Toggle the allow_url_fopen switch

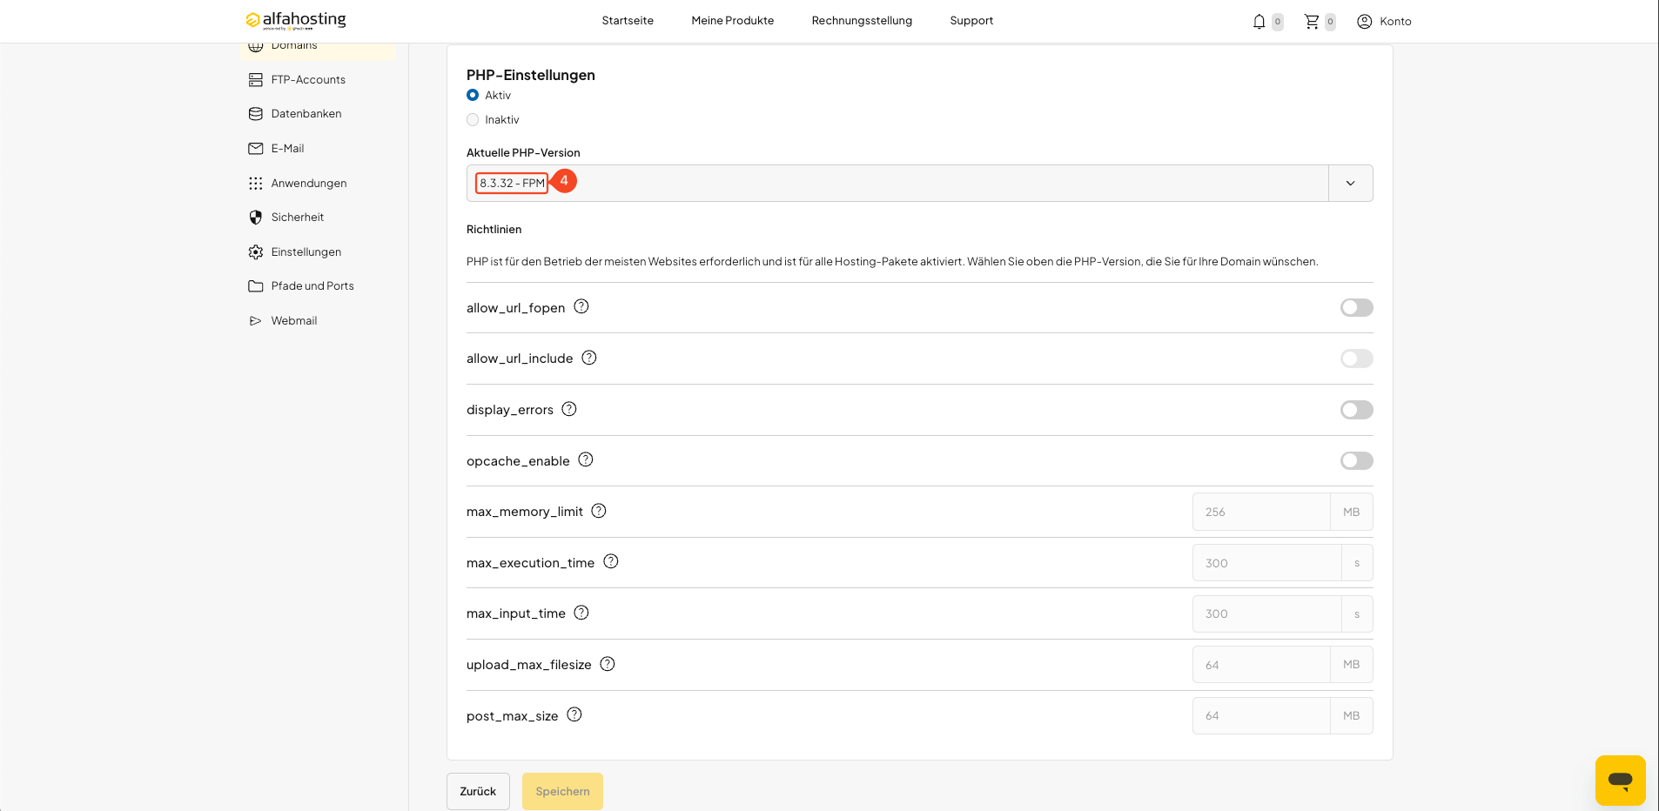point(1356,307)
